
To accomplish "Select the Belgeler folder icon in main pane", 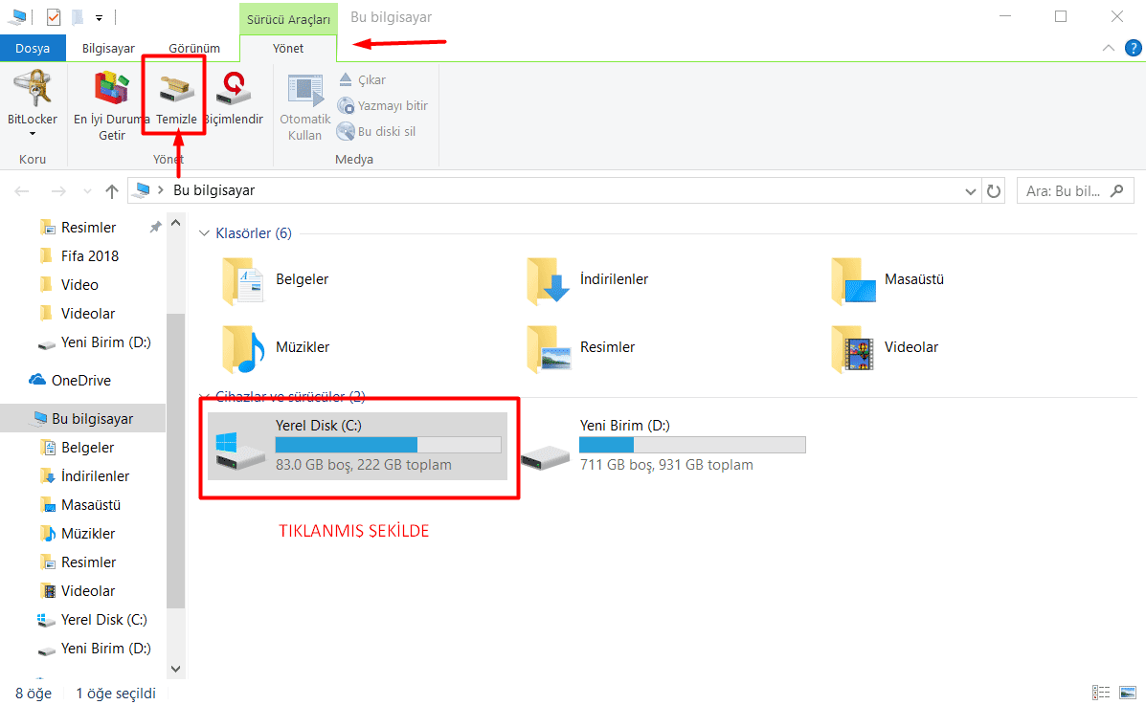I will pos(242,280).
